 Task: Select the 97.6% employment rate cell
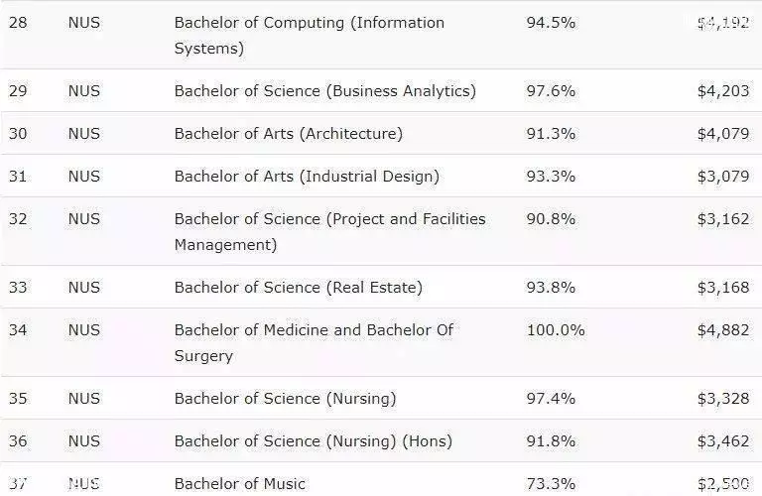click(x=551, y=91)
